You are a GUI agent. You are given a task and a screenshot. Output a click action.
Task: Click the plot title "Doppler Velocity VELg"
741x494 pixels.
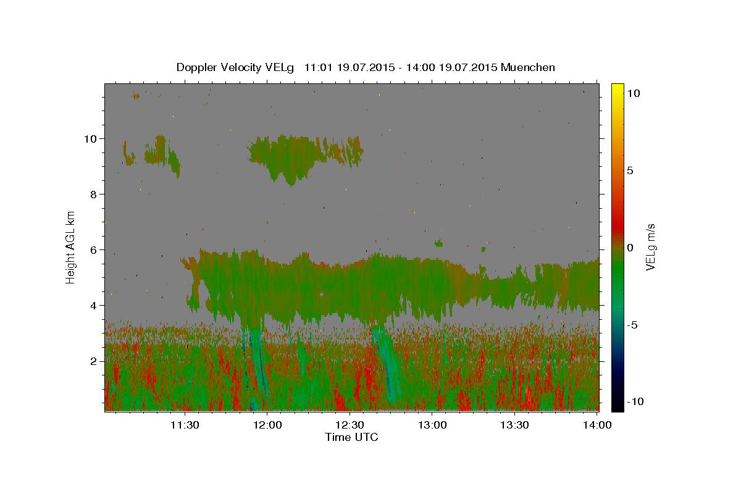click(x=235, y=67)
